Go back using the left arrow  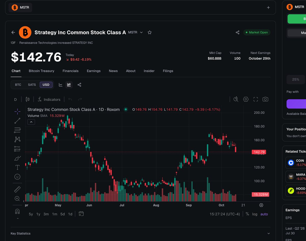tap(13, 32)
